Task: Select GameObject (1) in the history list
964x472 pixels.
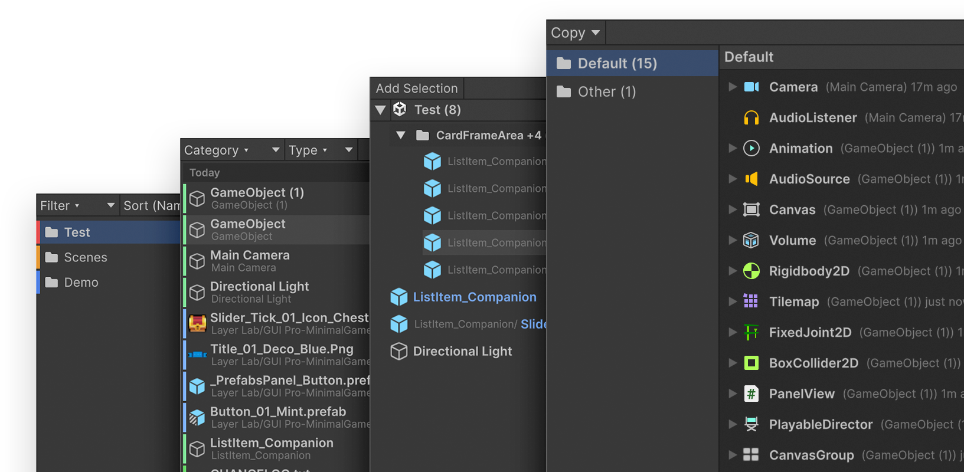Action: (276, 198)
